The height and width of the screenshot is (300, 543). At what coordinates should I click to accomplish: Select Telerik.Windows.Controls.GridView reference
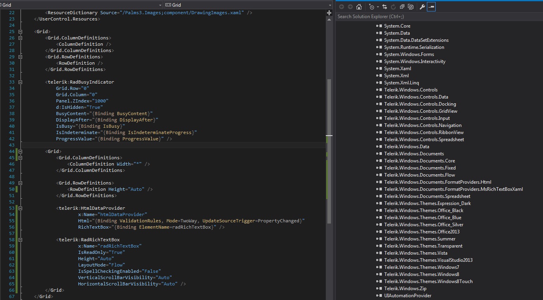(x=420, y=111)
